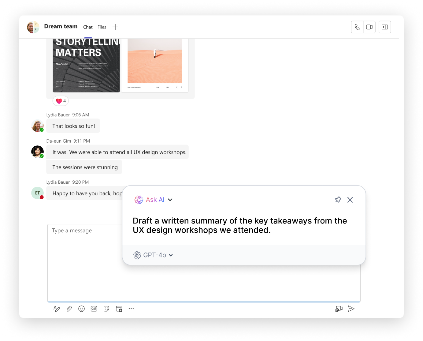Open more compose options ellipsis
423x341 pixels.
tap(131, 309)
